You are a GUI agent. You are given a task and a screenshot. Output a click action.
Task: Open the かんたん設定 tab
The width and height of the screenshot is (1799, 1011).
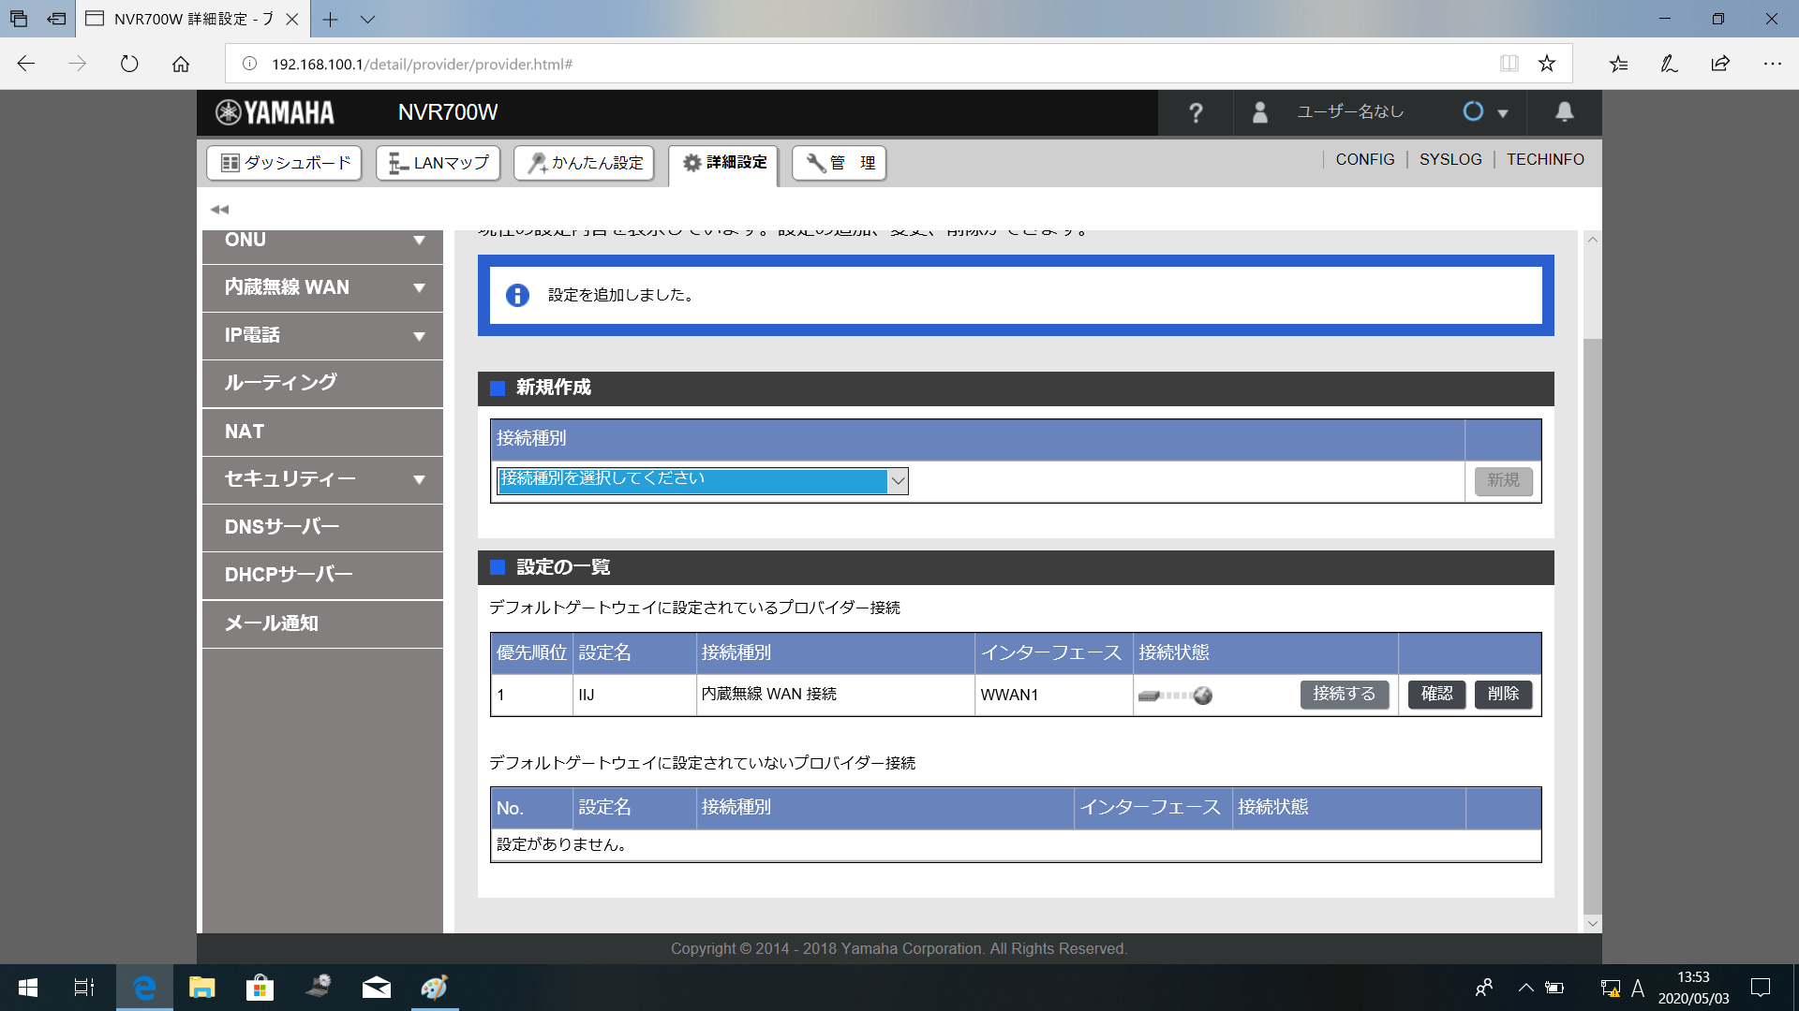tap(585, 163)
